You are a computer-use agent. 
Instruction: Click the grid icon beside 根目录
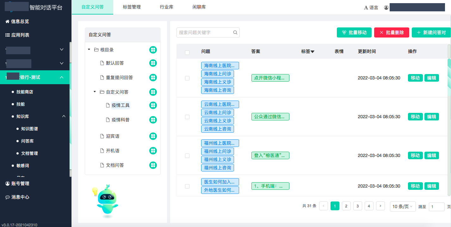153,50
